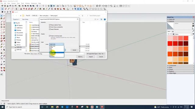This screenshot has width=195, height=109.
Task: Switch to the Edit tab in Materials
Action: pyautogui.click(x=173, y=31)
